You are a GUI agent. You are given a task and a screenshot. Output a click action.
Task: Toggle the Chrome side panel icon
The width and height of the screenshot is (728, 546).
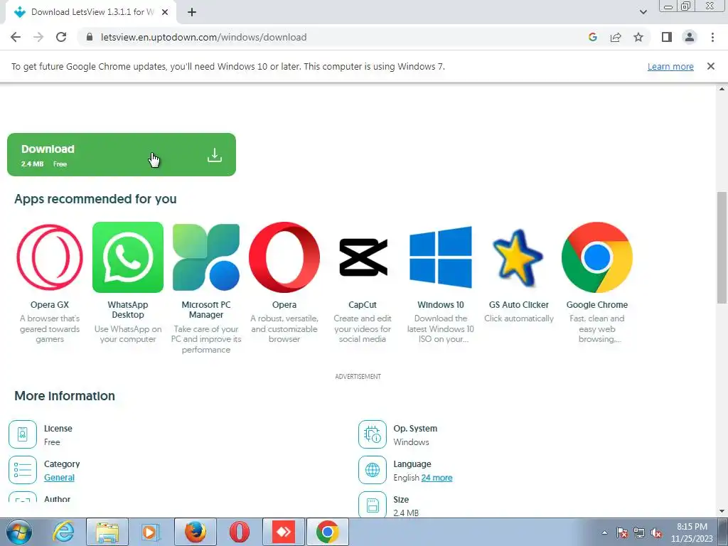667,37
